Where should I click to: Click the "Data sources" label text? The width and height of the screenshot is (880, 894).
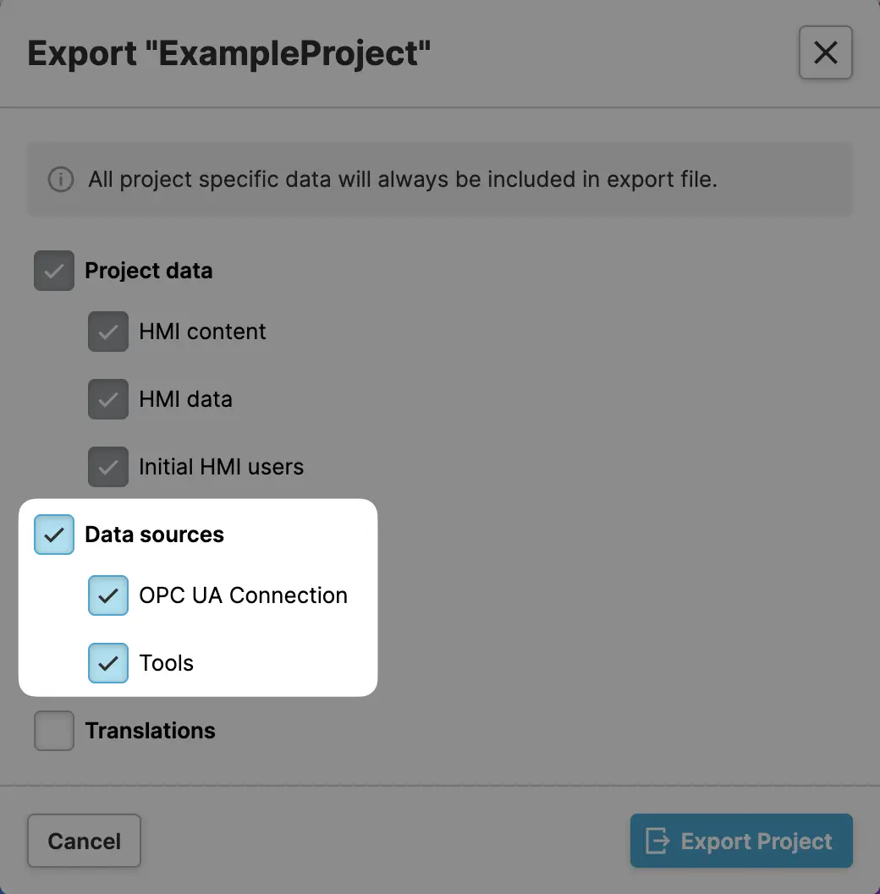tap(155, 535)
